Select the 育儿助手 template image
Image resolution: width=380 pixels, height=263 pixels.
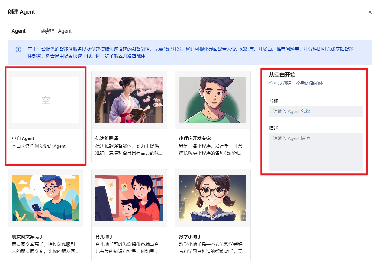(129, 198)
